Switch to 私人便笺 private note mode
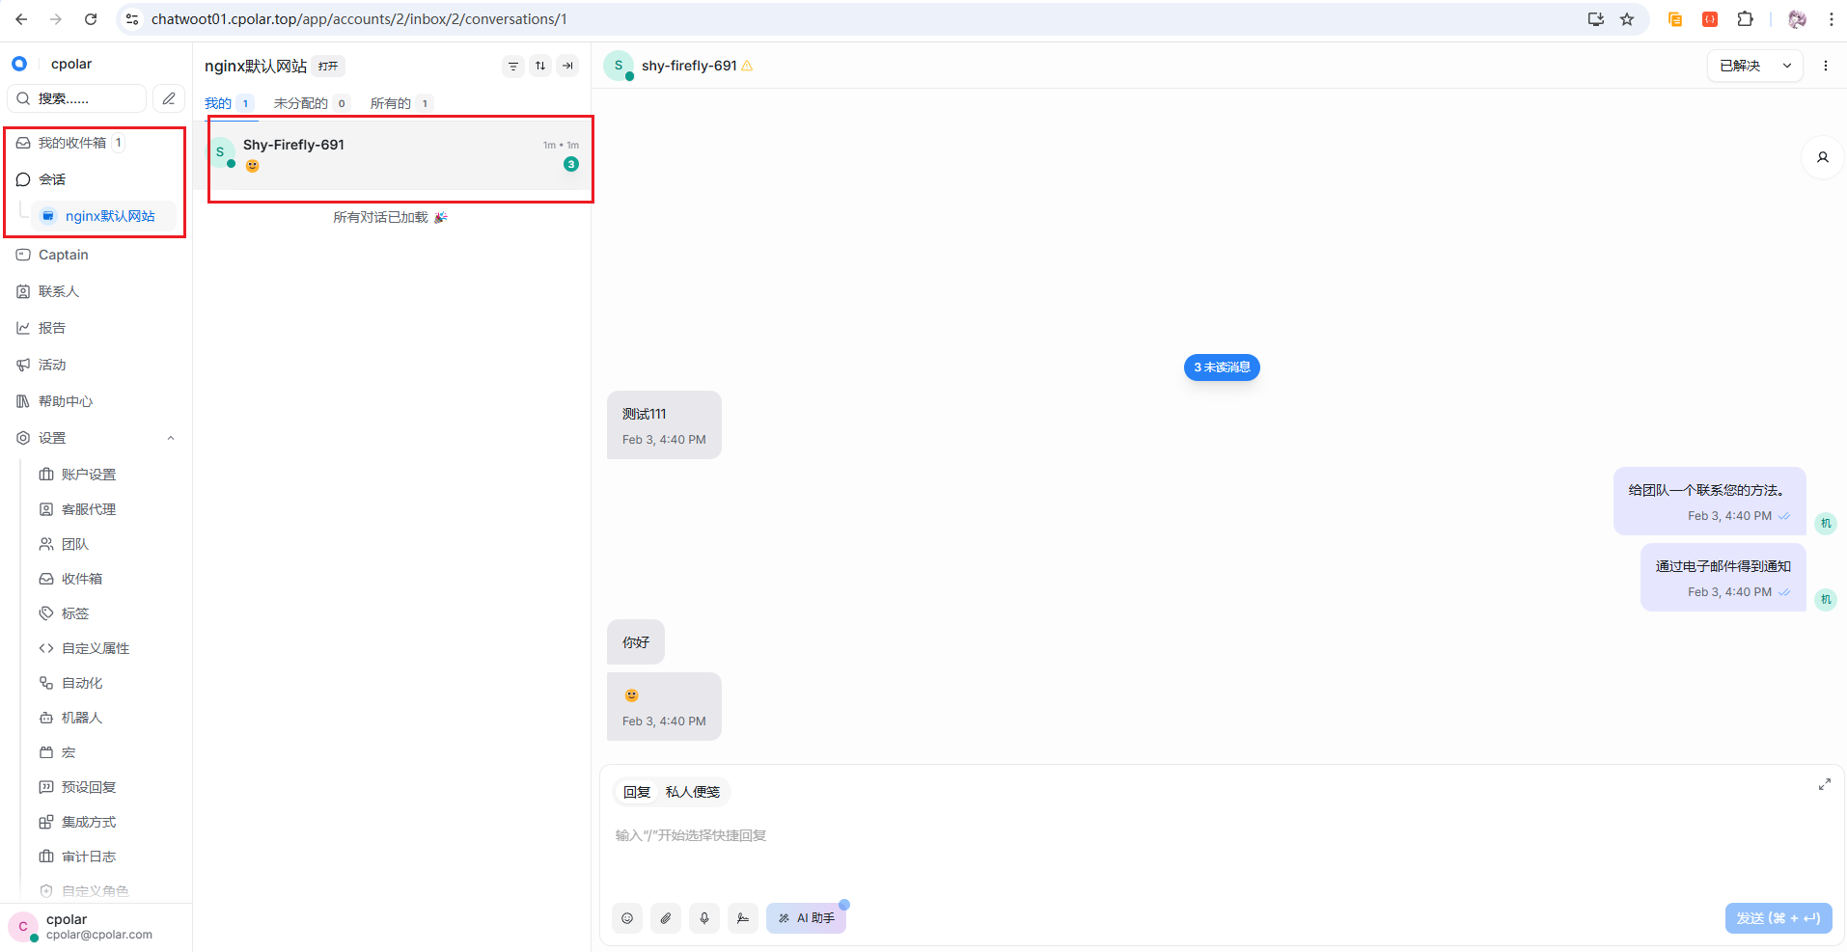Viewport: 1847px width, 952px height. coord(692,792)
